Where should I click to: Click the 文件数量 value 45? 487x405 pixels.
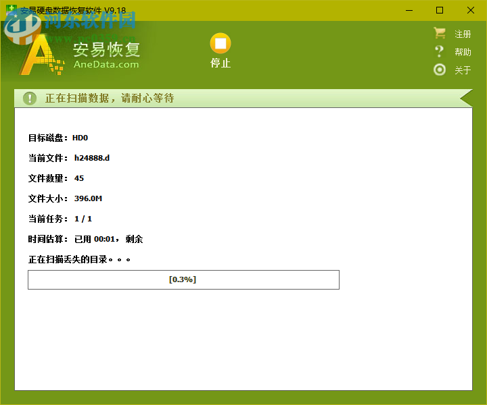79,178
